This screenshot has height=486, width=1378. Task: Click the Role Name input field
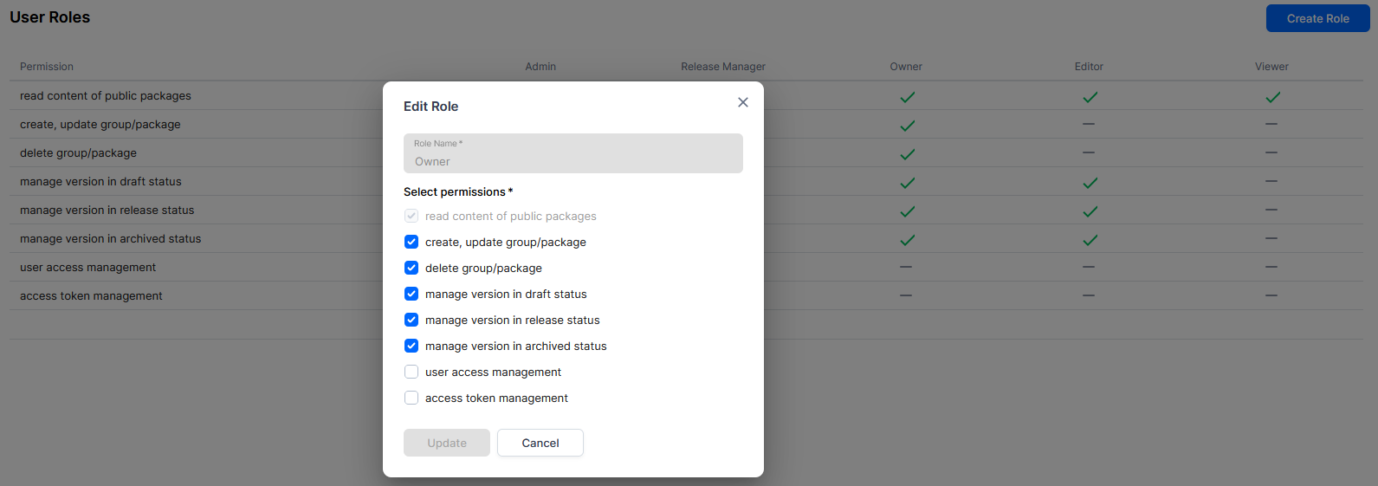click(x=573, y=153)
